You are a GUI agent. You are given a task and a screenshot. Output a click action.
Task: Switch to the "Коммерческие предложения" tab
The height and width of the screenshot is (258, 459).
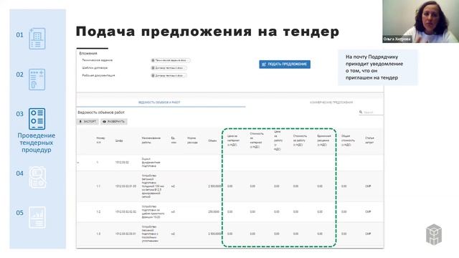(331, 102)
